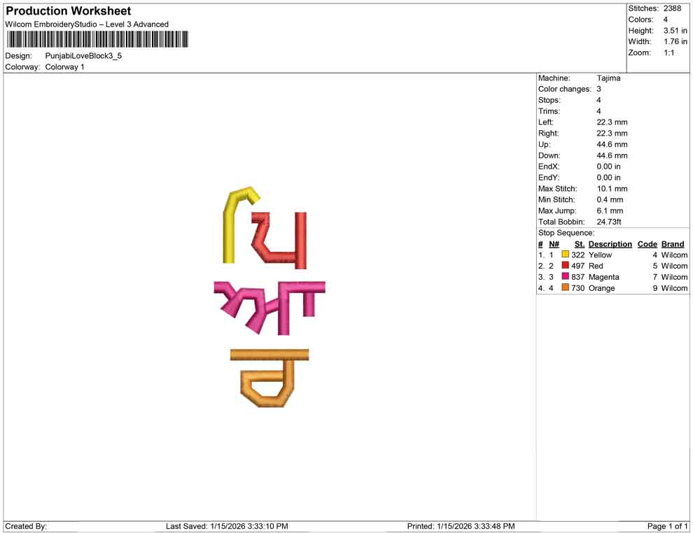
Task: Select the yellow thread icon in stop sequence
Action: point(564,255)
